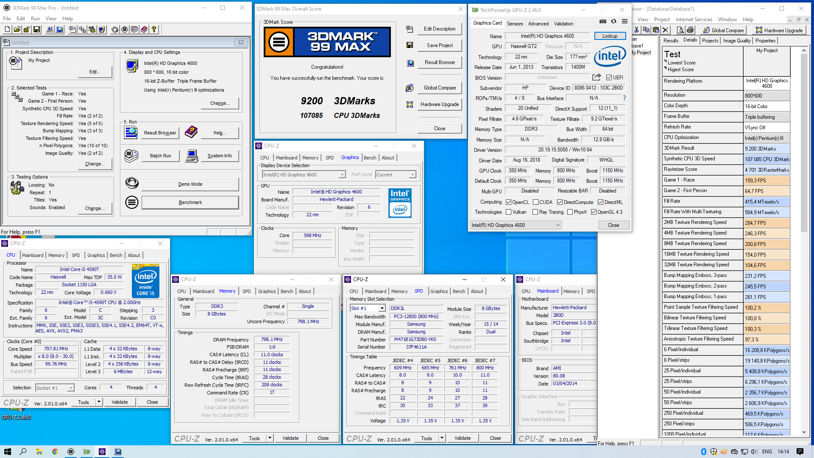Click the floppy disk Save icon in 3DMark toolbar
814x458 pixels.
pyautogui.click(x=36, y=29)
